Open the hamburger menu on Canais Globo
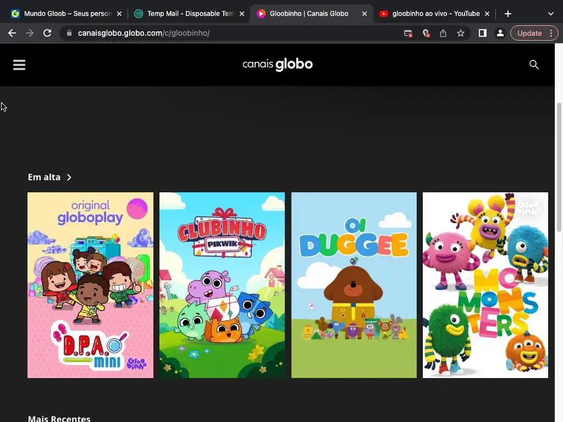 point(19,65)
